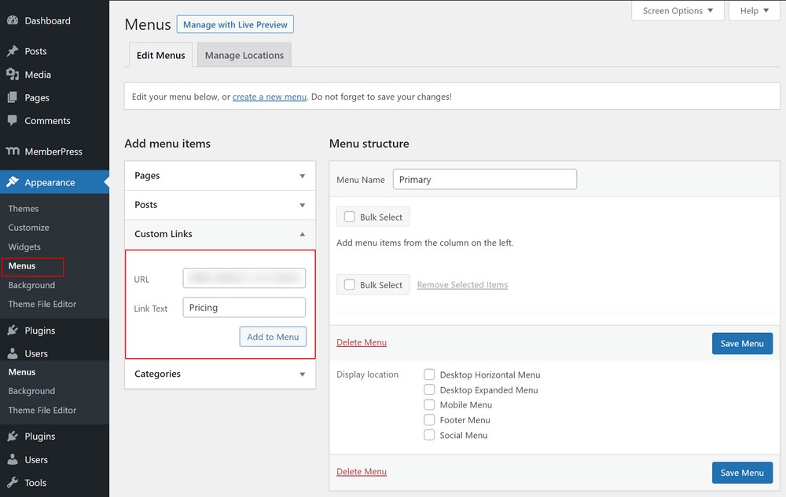Switch to the Manage Locations tab
786x497 pixels.
click(244, 55)
